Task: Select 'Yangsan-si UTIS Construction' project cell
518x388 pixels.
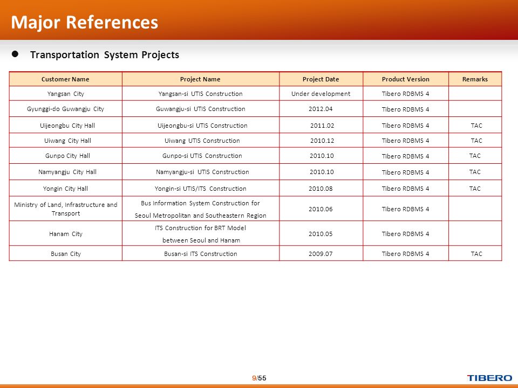Action: coord(201,94)
